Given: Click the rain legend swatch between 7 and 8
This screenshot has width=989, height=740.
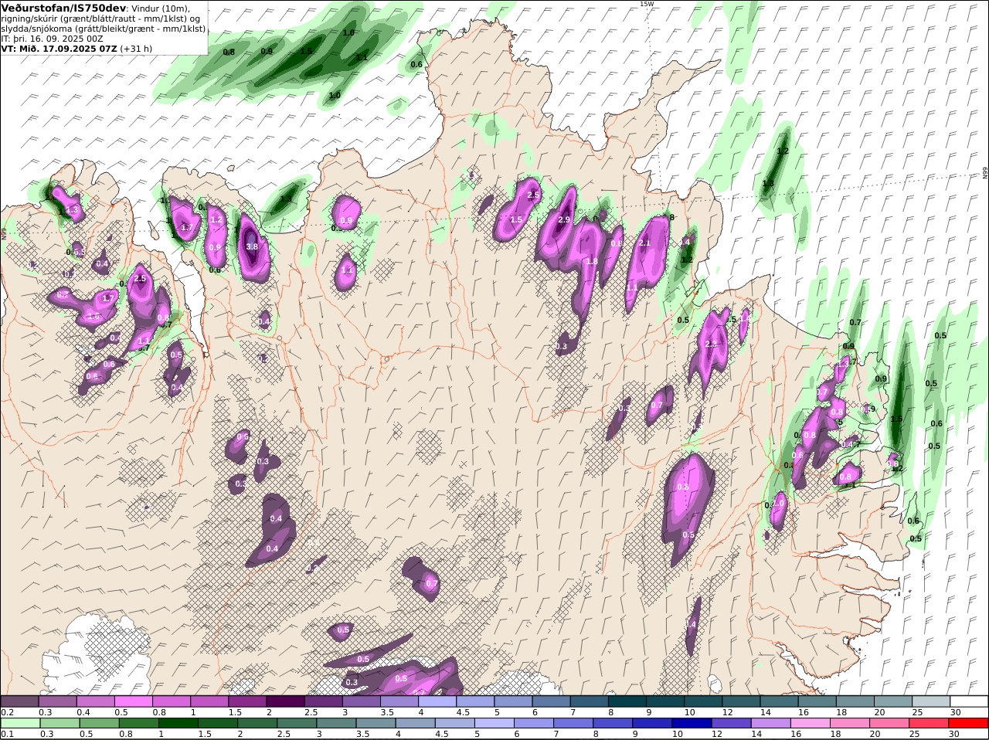Looking at the screenshot, I should click(574, 723).
